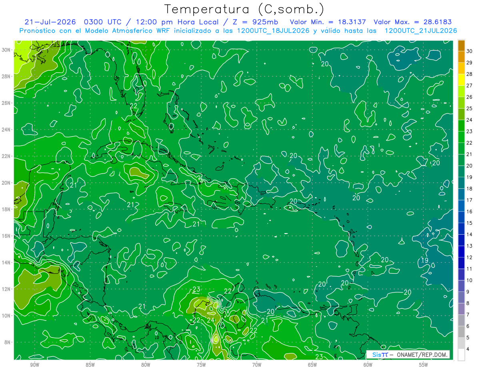
Task: Click the '28N' latitude axis label
Action: click(x=6, y=76)
